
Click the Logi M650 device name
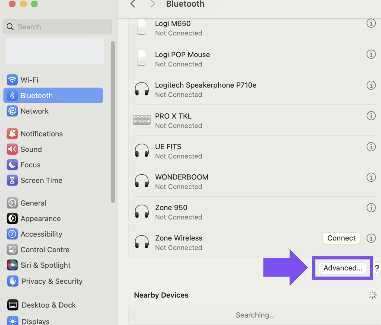[x=173, y=23]
